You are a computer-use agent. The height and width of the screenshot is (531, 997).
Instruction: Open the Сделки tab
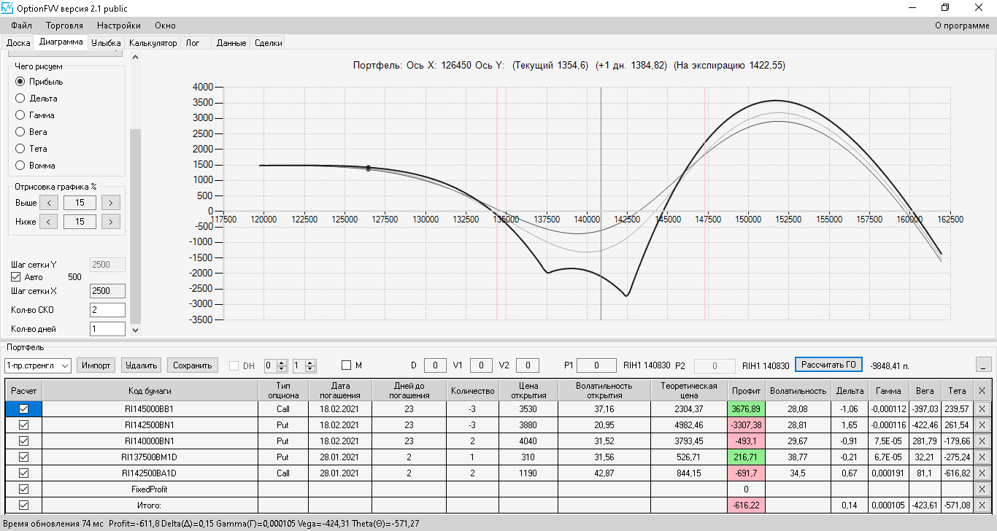pos(269,43)
